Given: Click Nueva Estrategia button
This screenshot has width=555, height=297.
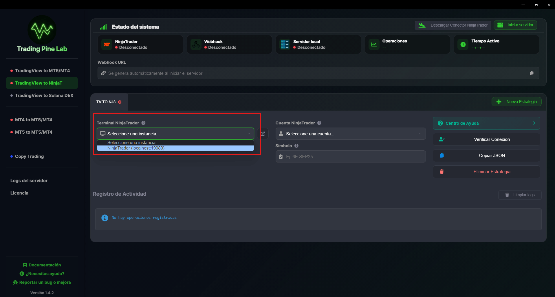Looking at the screenshot, I should (516, 102).
